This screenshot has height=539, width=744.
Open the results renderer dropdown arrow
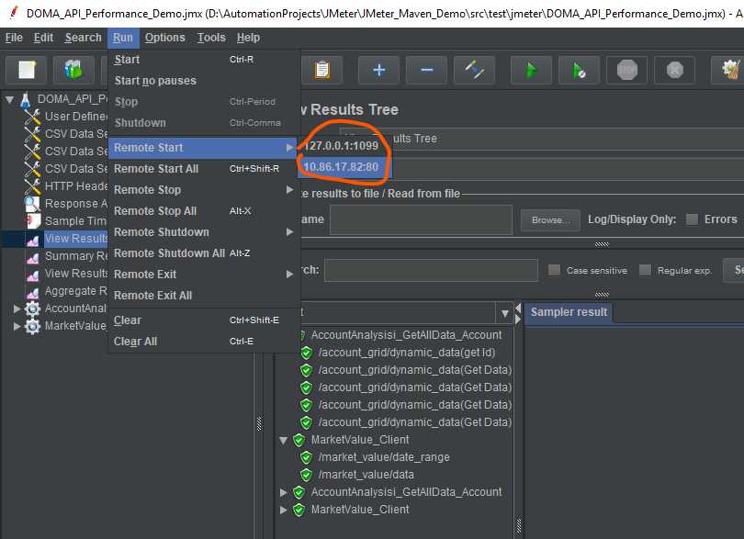click(x=504, y=314)
